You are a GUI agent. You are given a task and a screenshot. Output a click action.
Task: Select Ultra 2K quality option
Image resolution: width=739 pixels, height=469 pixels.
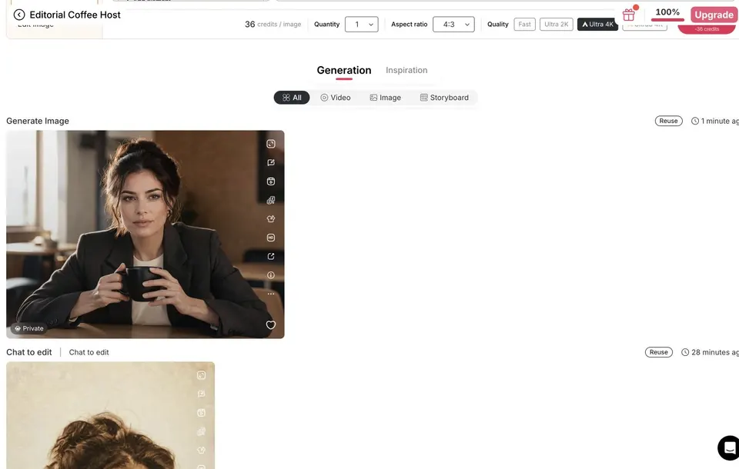(x=556, y=24)
